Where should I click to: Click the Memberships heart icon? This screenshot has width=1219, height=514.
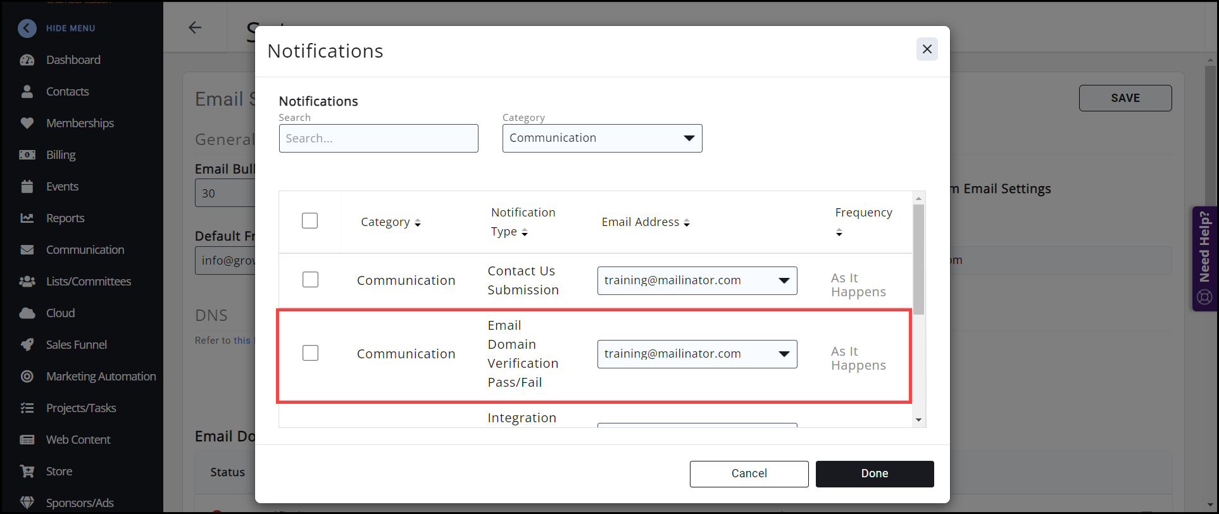pyautogui.click(x=27, y=123)
